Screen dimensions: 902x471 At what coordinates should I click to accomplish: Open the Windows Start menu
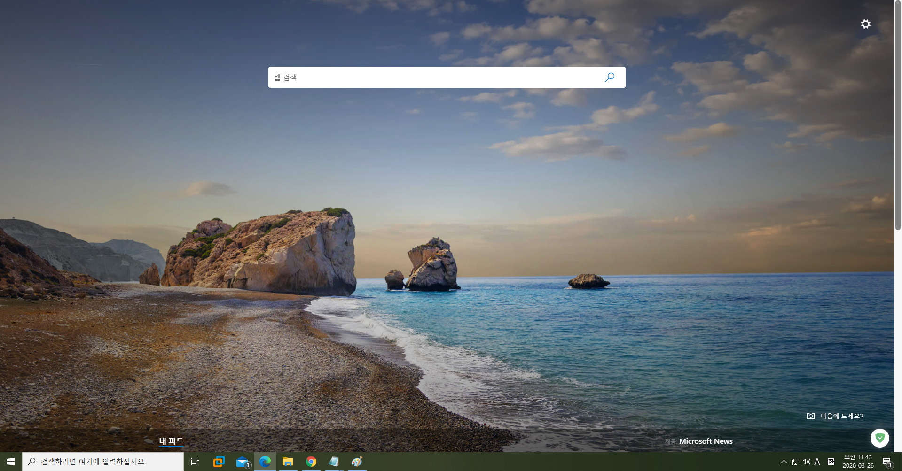point(11,462)
